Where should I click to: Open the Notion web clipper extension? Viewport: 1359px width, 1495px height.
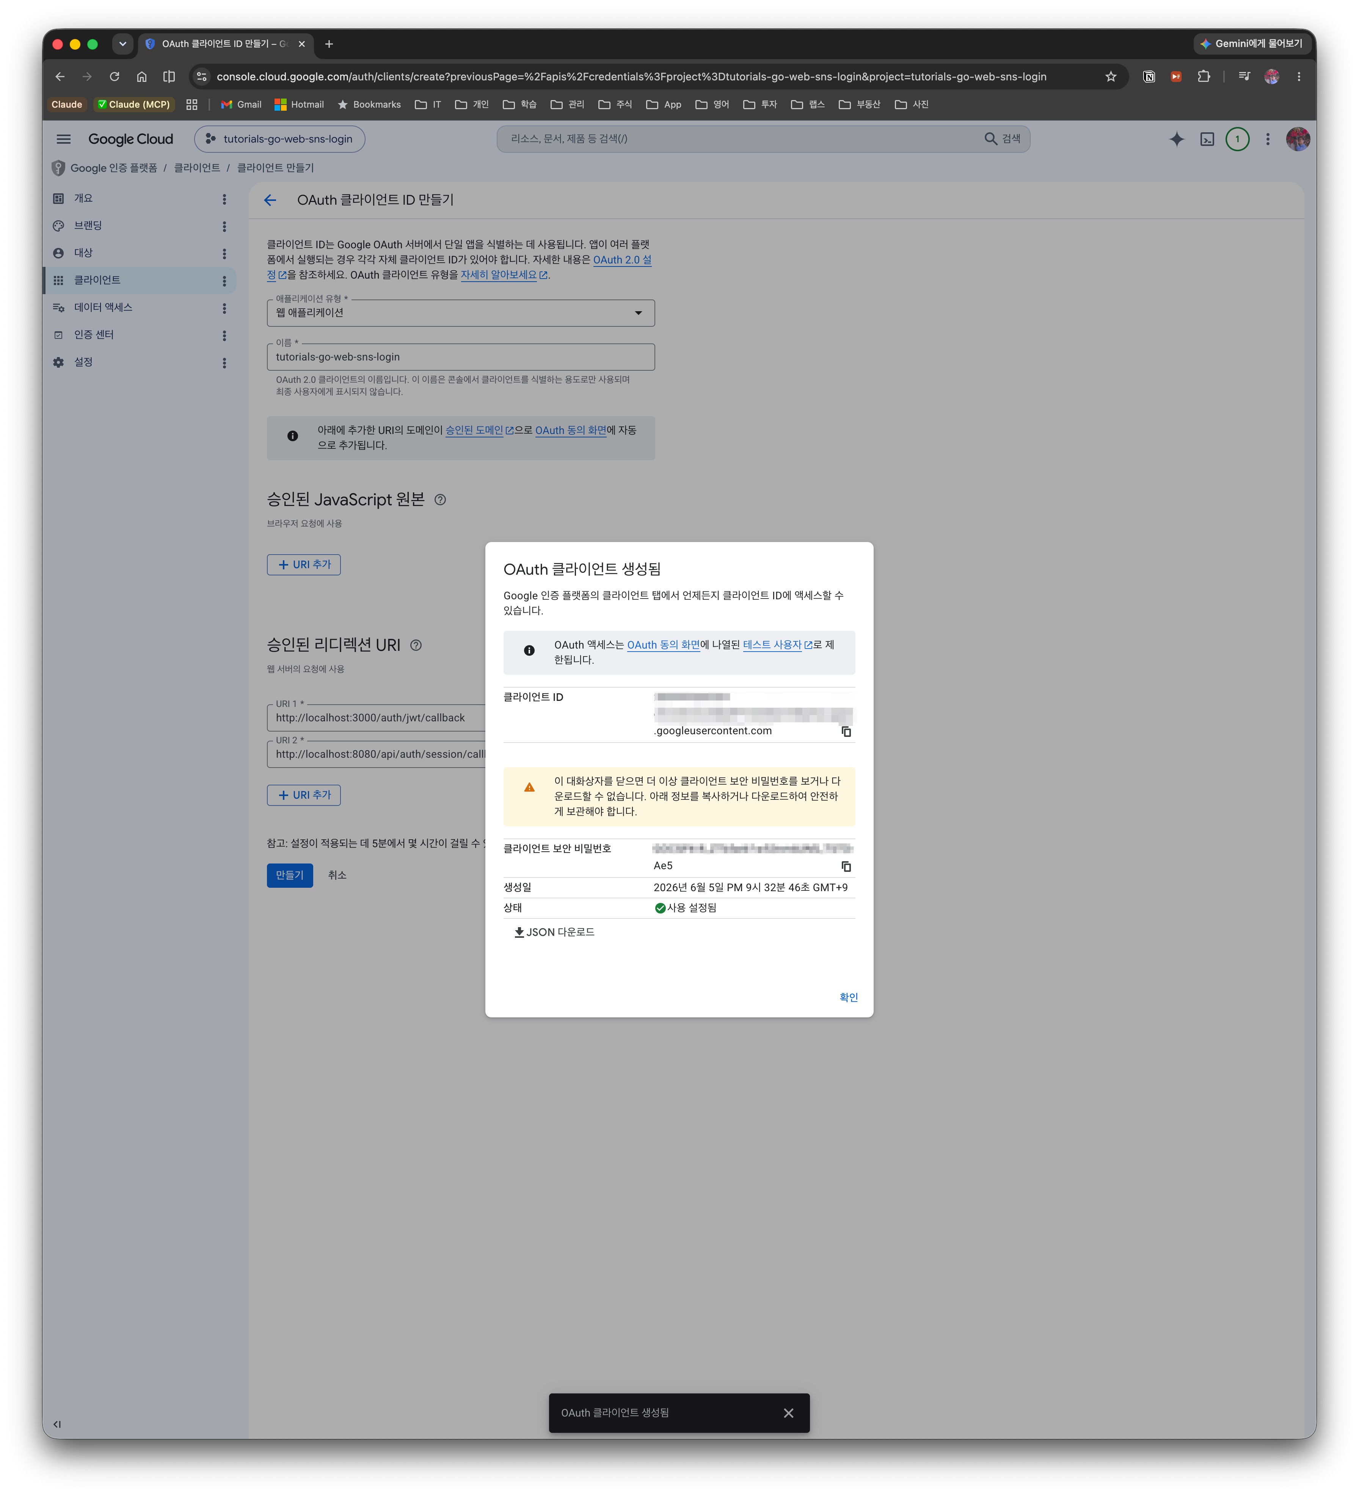pos(1148,77)
